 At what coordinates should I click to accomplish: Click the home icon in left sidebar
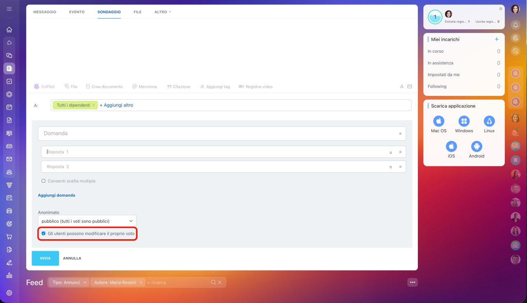9,30
